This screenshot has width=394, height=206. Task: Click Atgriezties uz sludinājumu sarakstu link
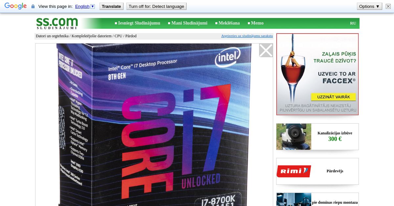(247, 36)
